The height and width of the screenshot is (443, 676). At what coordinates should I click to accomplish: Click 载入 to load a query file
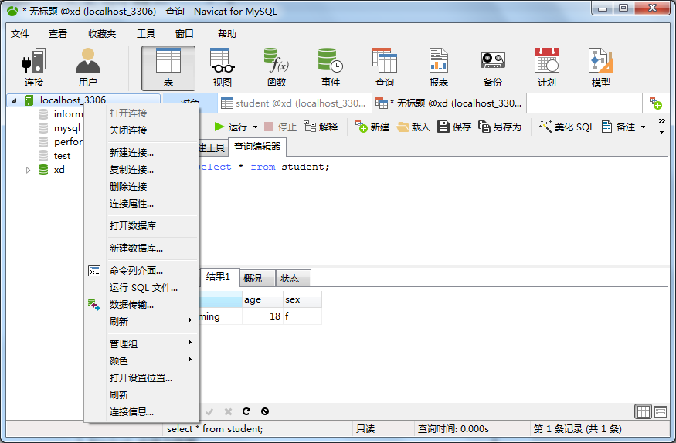coord(413,127)
